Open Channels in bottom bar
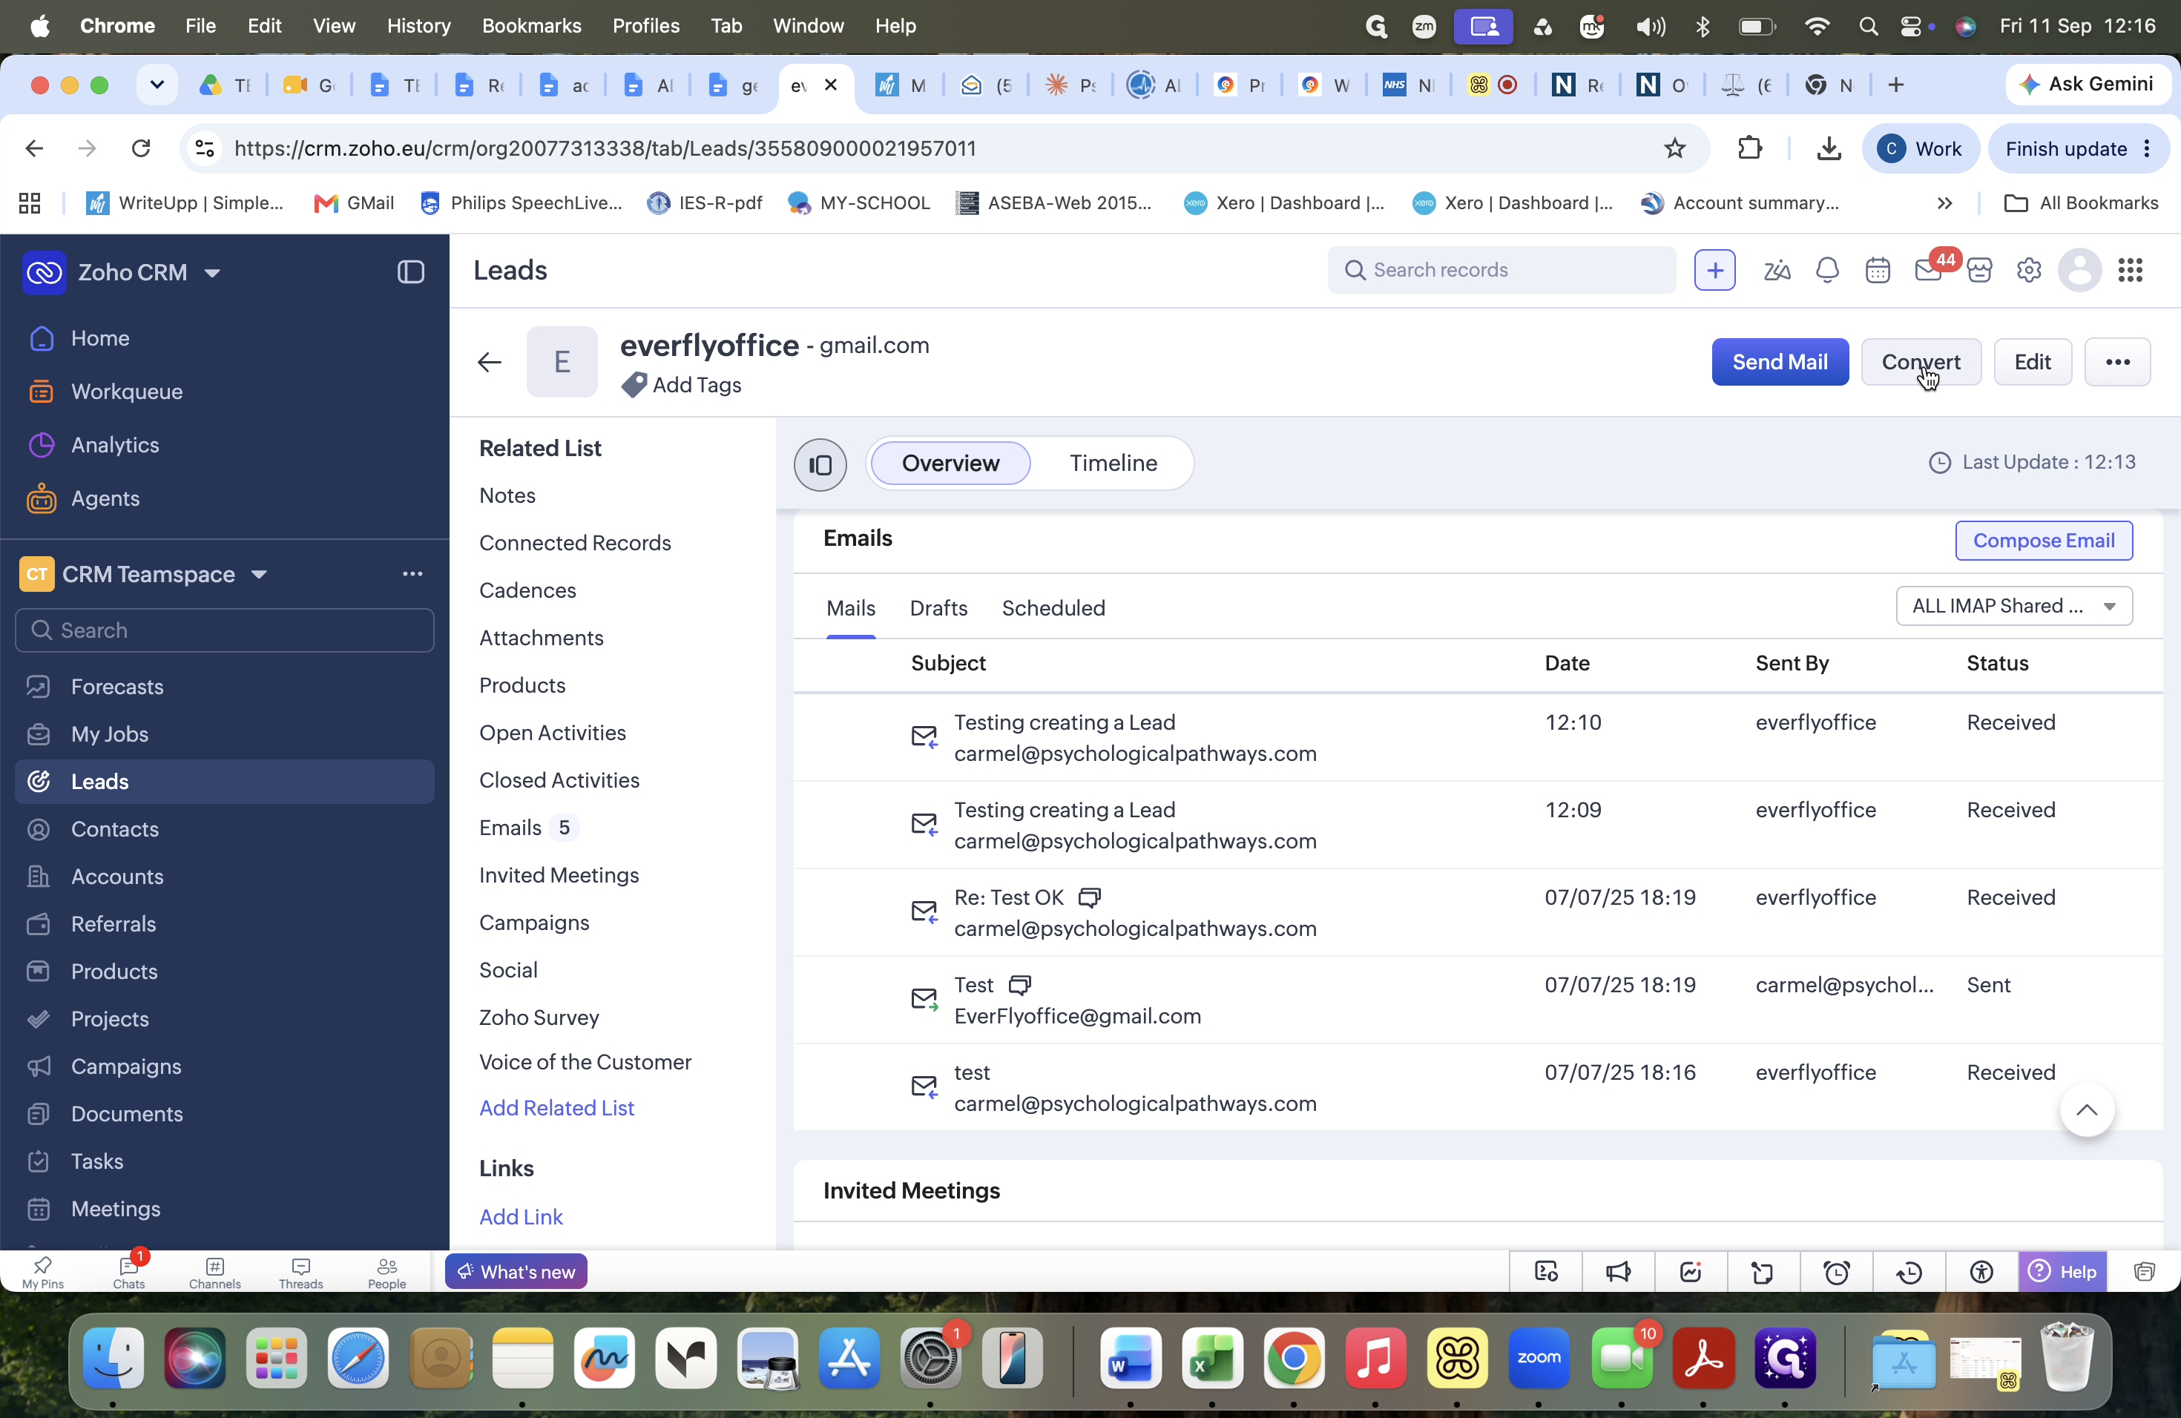 [x=214, y=1273]
